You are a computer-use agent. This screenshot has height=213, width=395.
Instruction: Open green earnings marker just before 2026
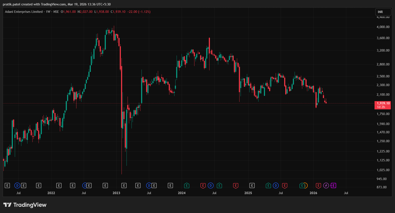tap(301, 186)
